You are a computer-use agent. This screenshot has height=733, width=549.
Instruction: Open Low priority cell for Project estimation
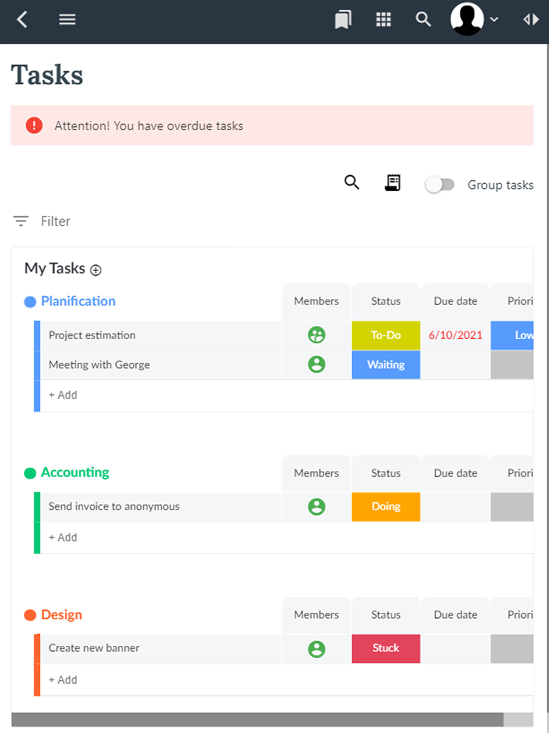point(512,335)
